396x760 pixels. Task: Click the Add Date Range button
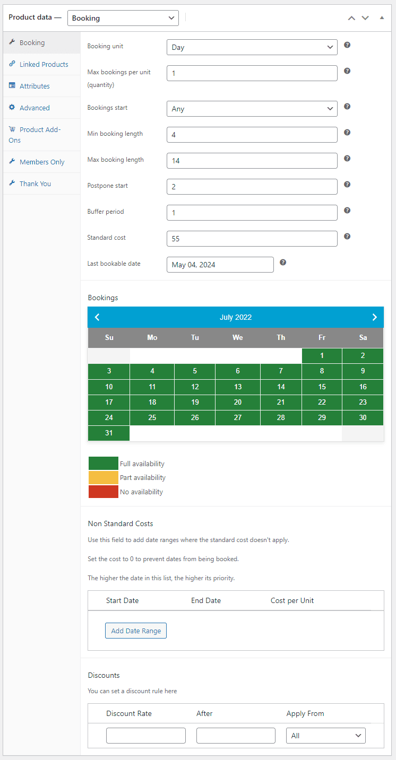click(136, 631)
